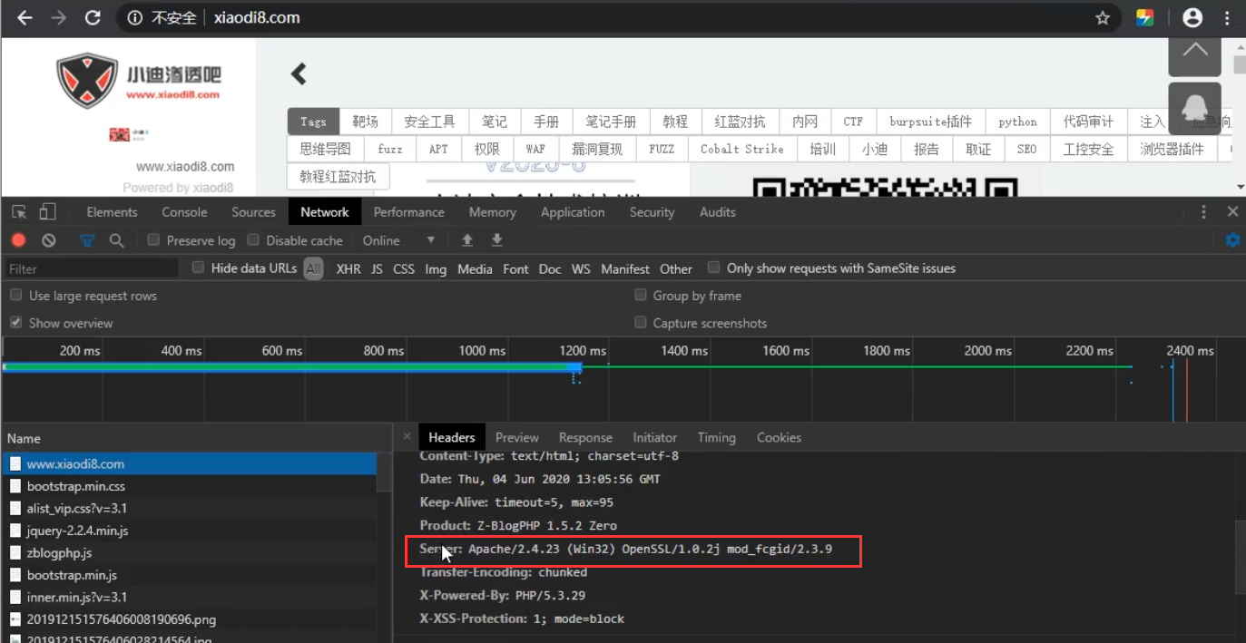
Task: Click the Import HAR file upload arrow
Action: [467, 240]
